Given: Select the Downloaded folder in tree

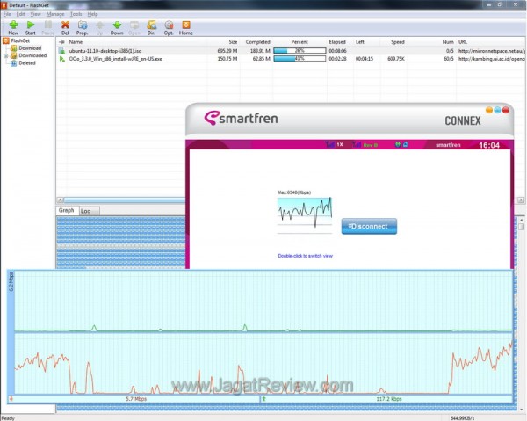Looking at the screenshot, I should [x=32, y=55].
